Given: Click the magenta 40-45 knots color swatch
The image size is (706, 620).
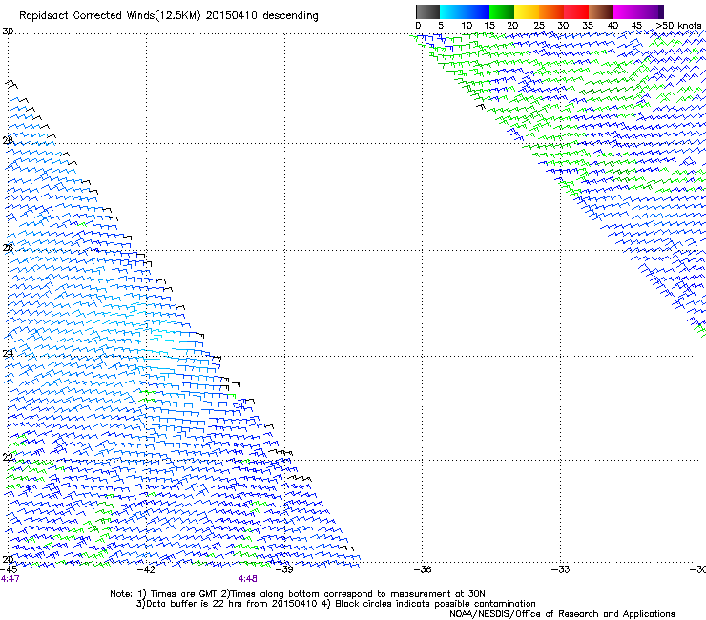Looking at the screenshot, I should (626, 11).
